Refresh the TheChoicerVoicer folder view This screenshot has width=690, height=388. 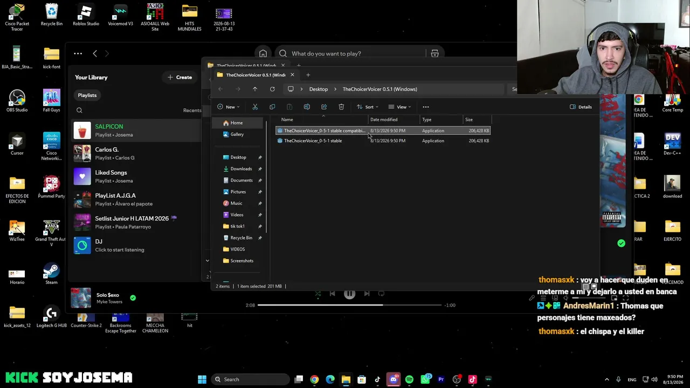pos(272,89)
